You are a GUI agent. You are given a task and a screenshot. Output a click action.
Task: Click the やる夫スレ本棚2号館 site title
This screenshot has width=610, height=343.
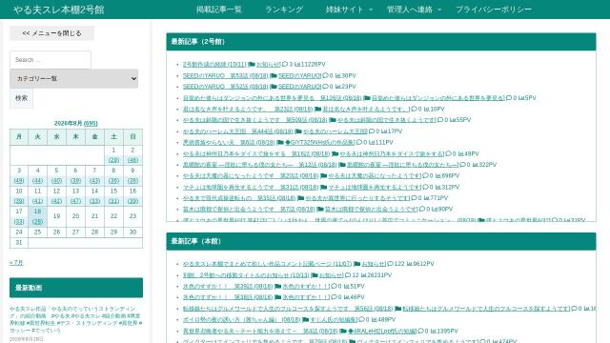(x=58, y=10)
